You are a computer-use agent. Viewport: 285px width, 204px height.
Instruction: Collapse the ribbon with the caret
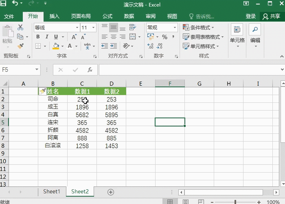tap(282, 56)
